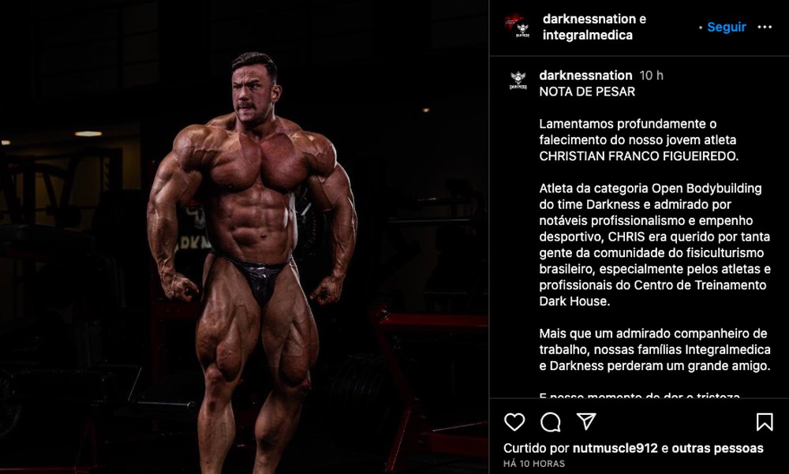789x474 pixels.
Task: Click the NOTA DE PESAR caption heading
Action: coord(587,91)
